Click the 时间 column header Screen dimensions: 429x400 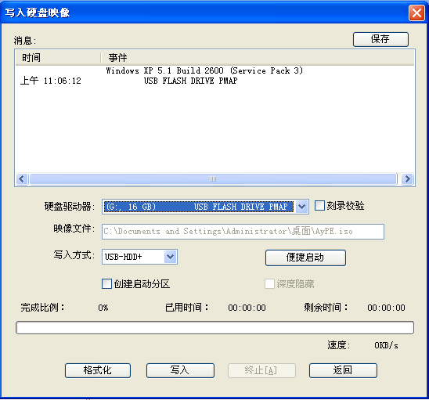(58, 58)
